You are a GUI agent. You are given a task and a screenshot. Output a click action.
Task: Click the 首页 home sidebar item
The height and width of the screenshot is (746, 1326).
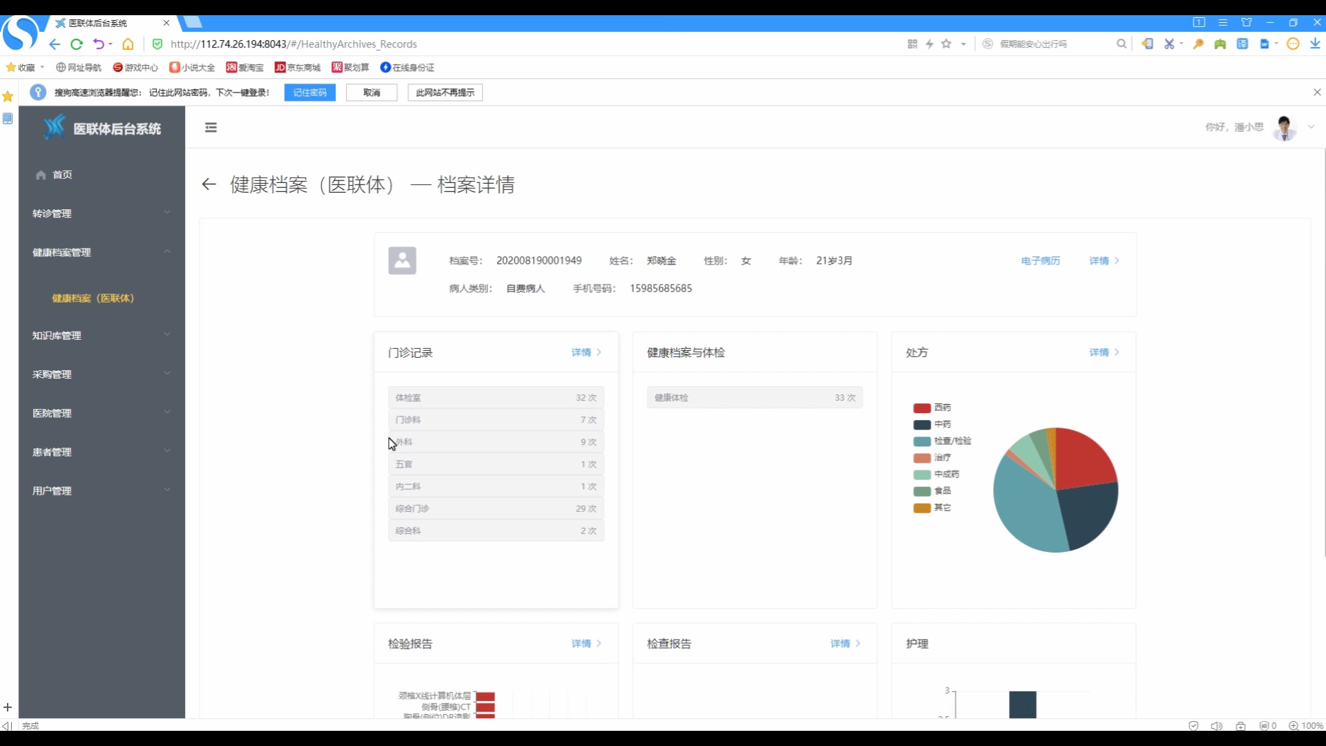coord(102,175)
